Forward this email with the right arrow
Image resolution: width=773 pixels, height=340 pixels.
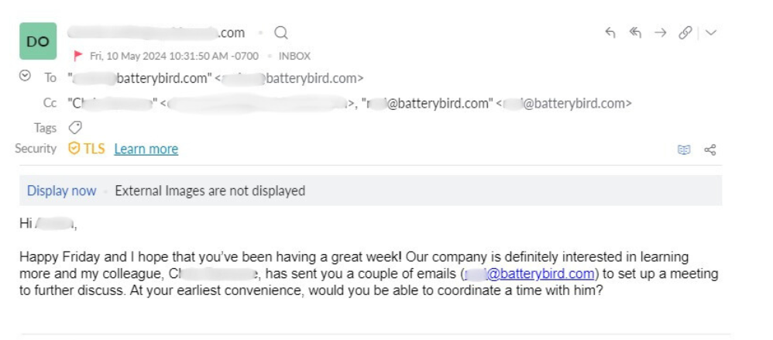(660, 33)
